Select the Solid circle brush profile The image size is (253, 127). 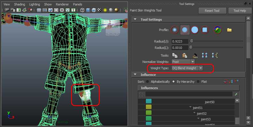(x=195, y=30)
